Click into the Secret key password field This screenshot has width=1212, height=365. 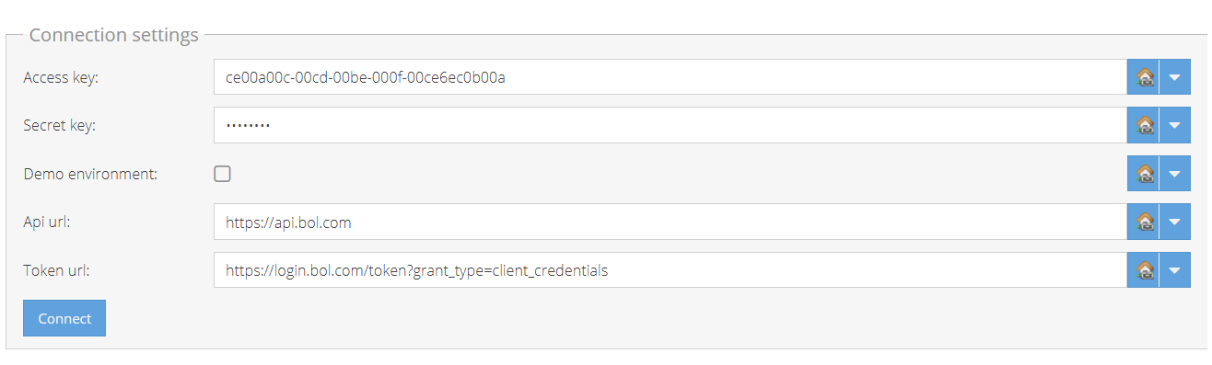click(x=670, y=125)
